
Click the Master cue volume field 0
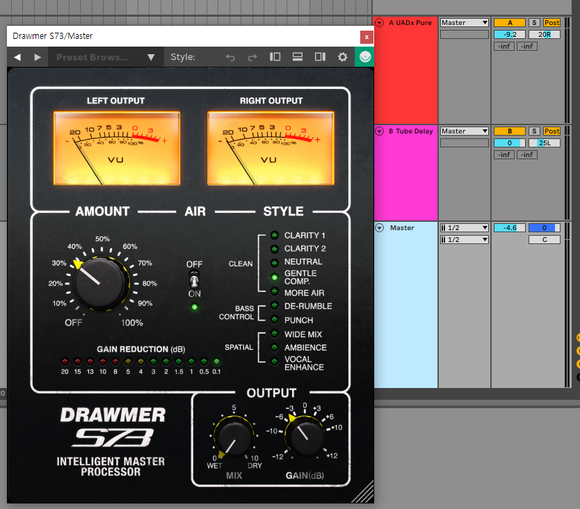544,227
